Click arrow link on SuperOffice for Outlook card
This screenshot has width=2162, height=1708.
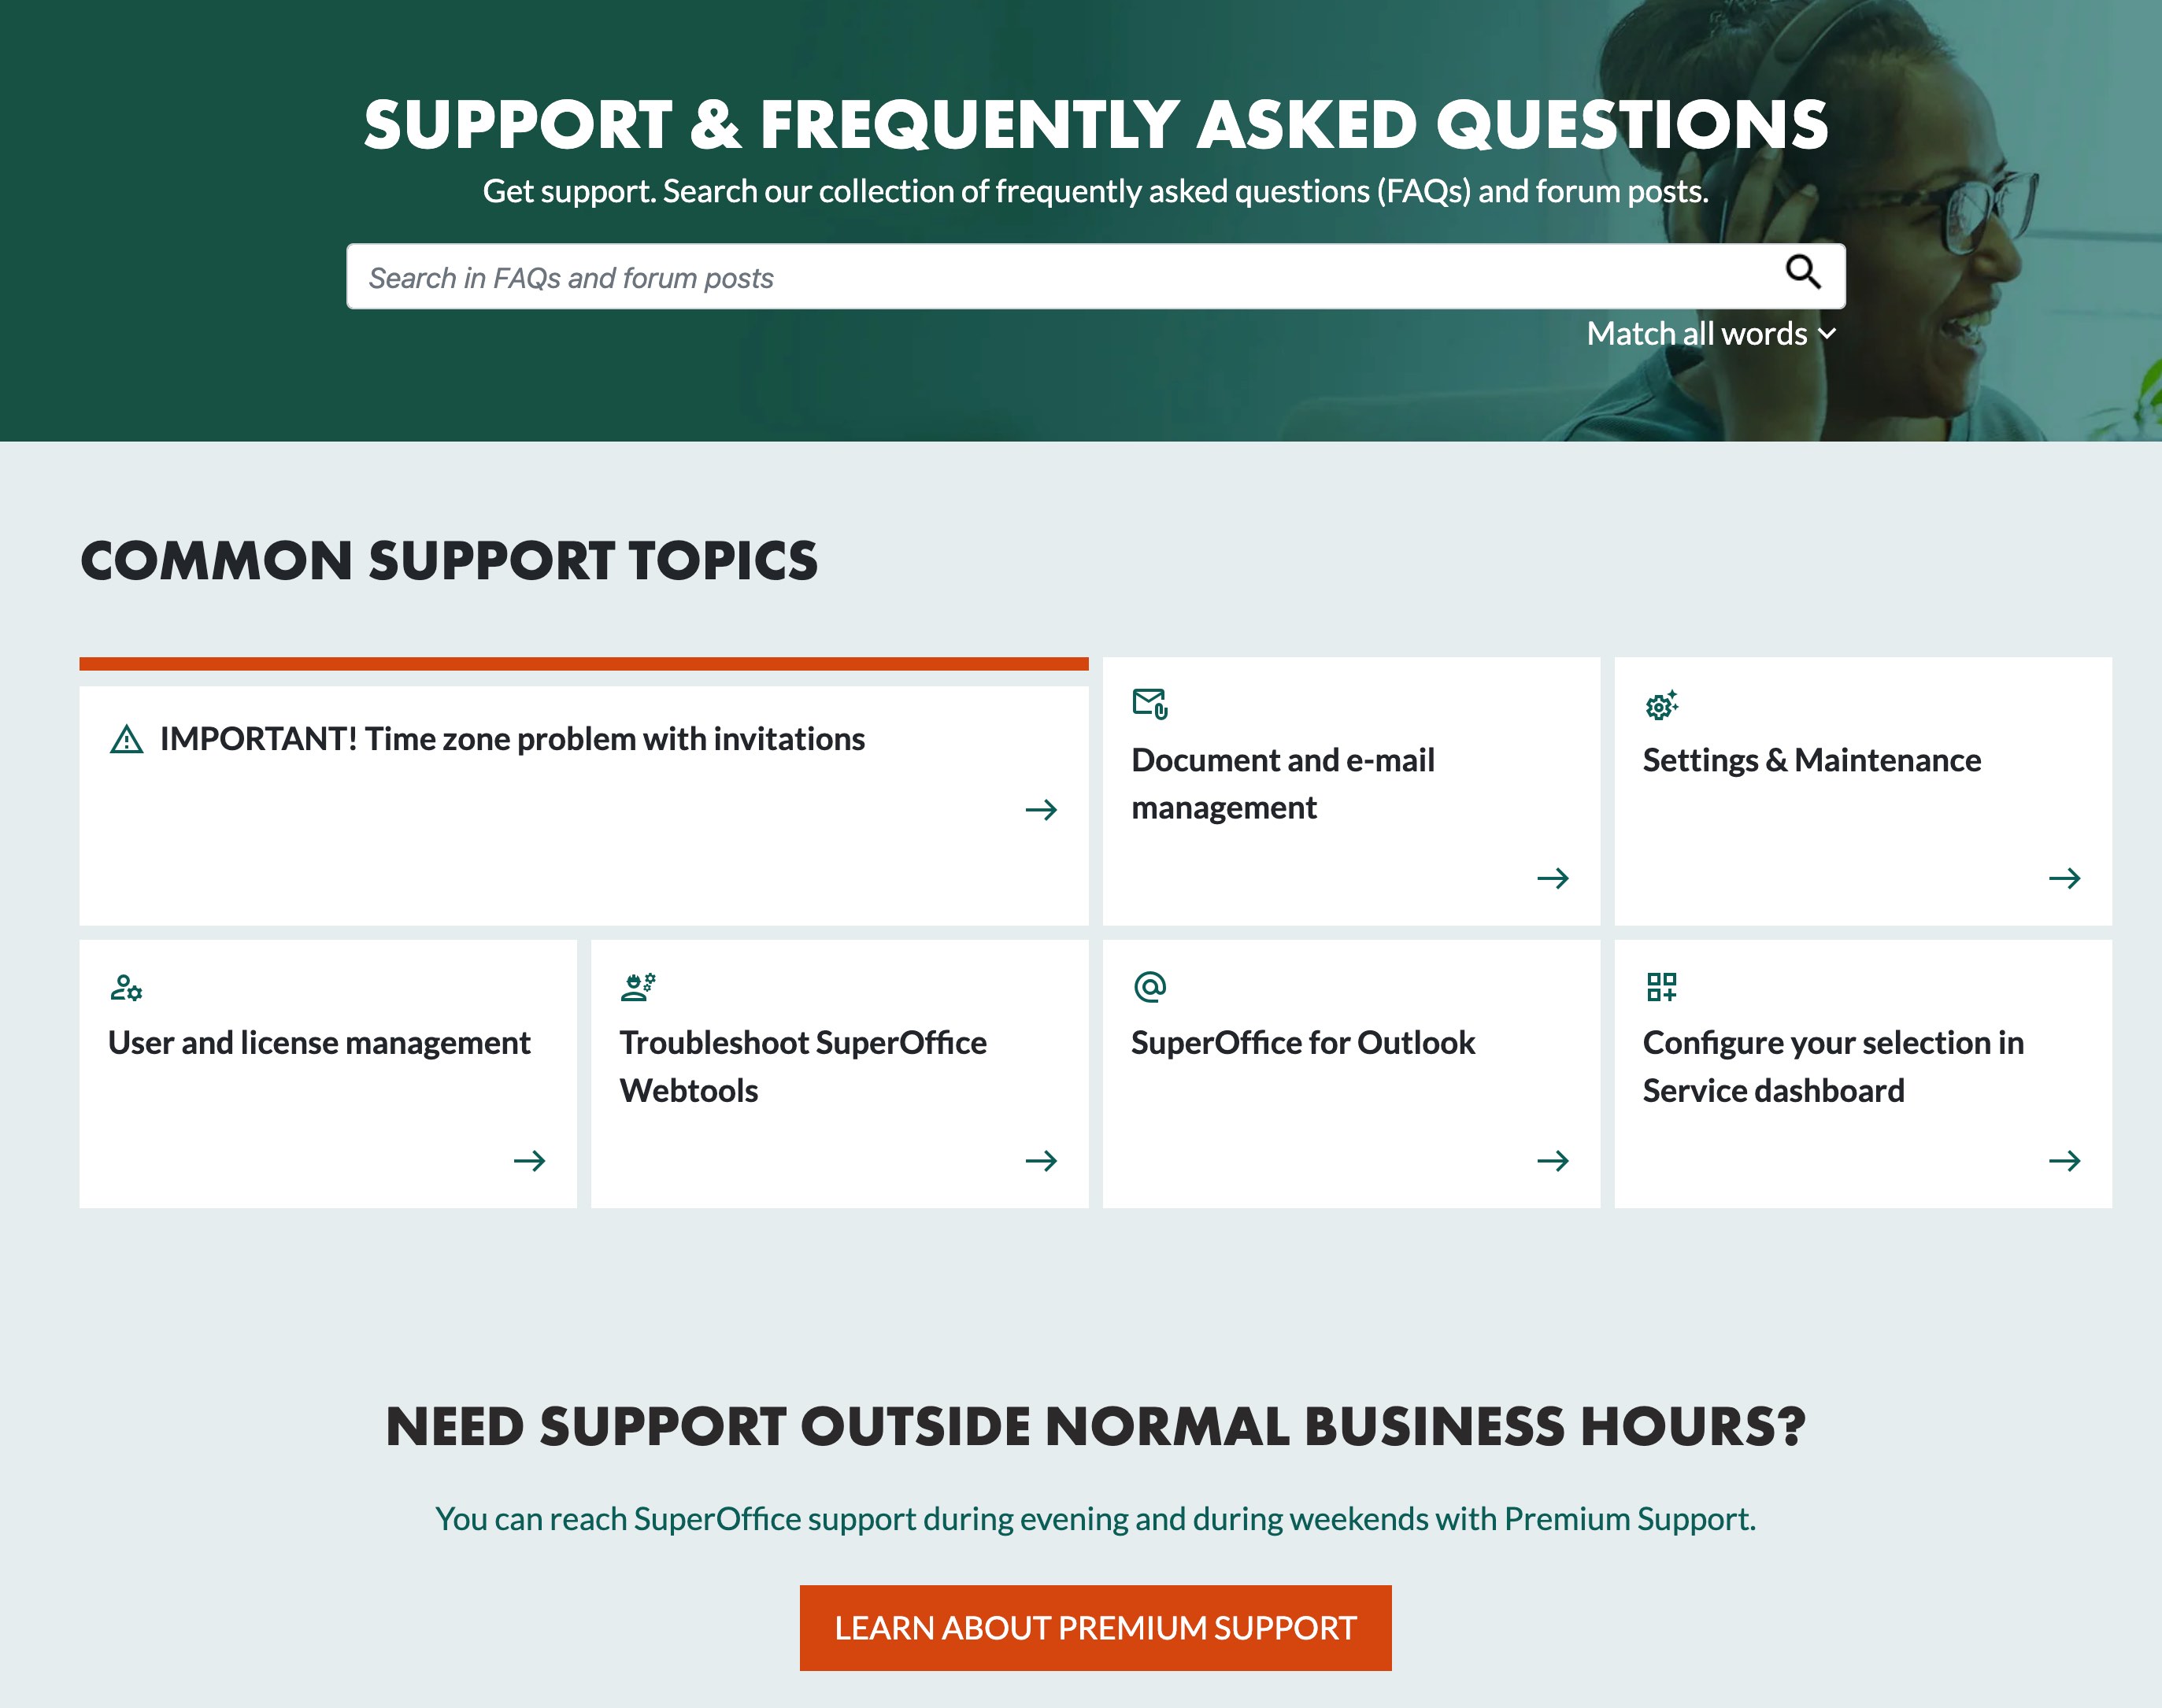coord(1551,1159)
